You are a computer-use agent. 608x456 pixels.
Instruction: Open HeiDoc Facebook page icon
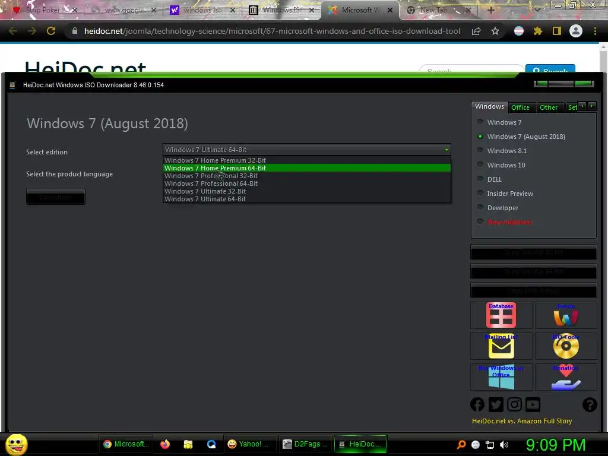click(477, 405)
